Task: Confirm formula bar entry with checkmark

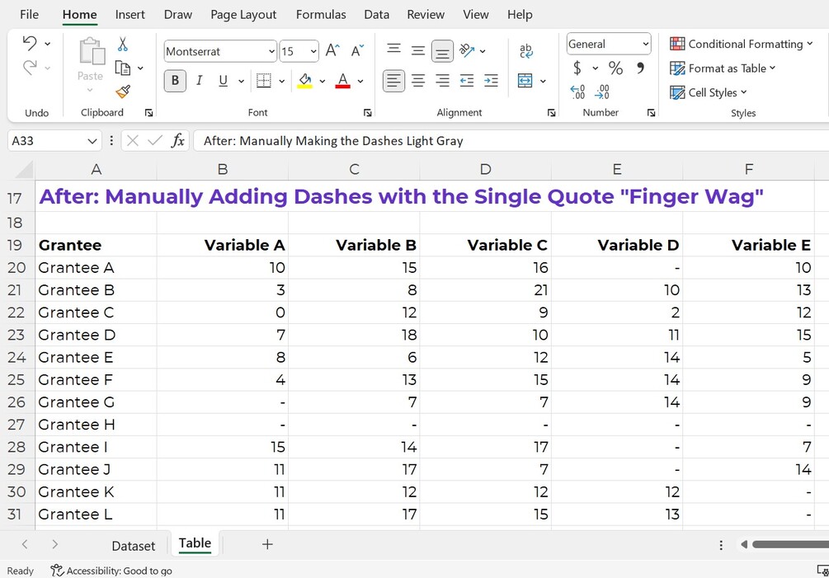Action: pos(155,140)
